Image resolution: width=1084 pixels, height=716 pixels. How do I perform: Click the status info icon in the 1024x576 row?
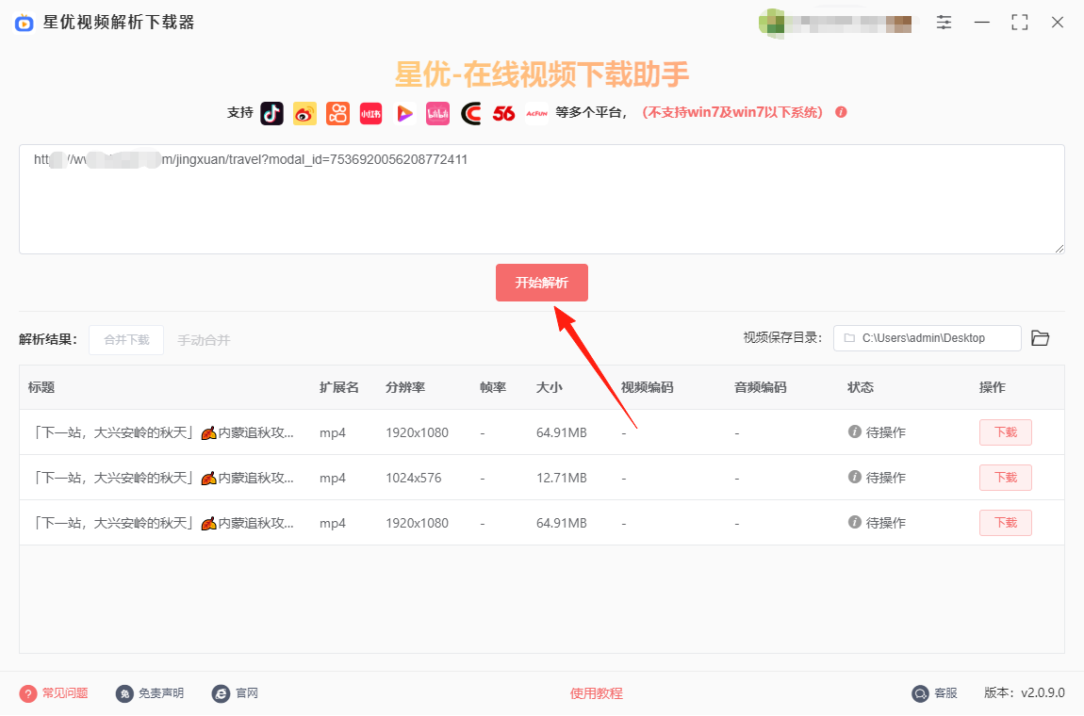click(x=855, y=477)
